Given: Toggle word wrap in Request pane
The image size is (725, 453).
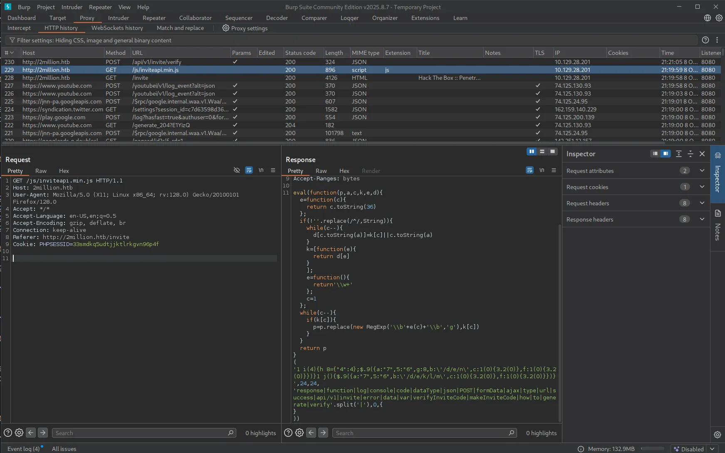Looking at the screenshot, I should (x=249, y=170).
